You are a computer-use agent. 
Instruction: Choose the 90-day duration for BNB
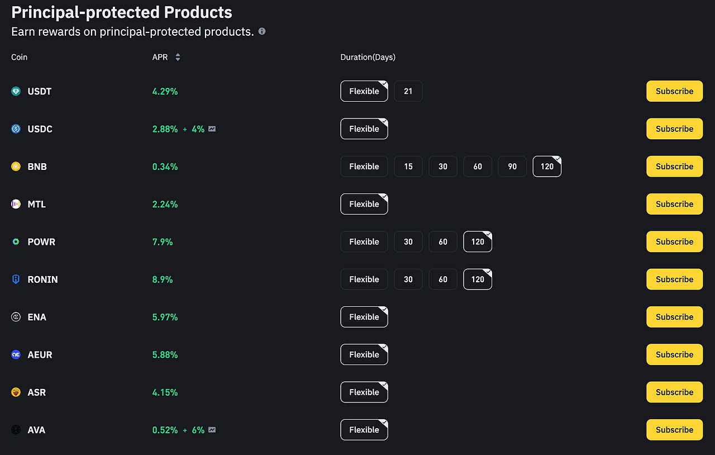coord(512,167)
